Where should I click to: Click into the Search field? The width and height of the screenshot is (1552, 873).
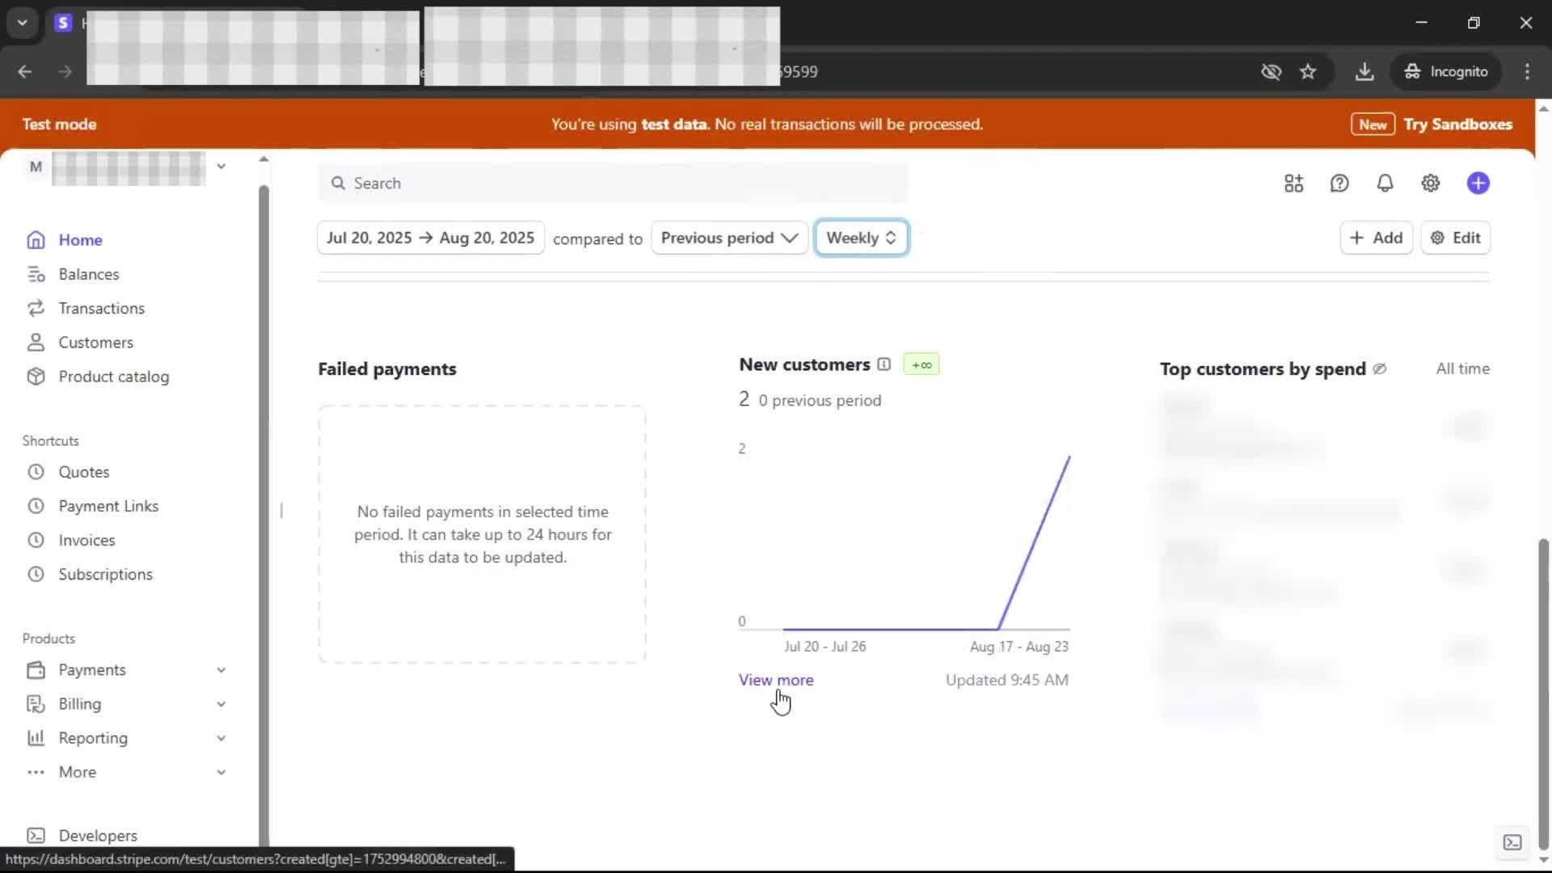point(614,183)
